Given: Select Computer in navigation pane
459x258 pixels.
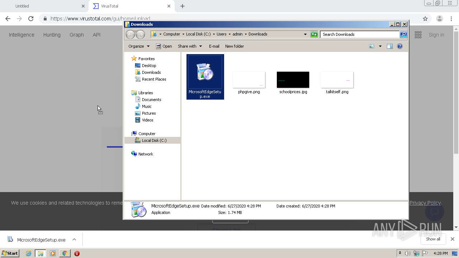Looking at the screenshot, I should tap(147, 134).
